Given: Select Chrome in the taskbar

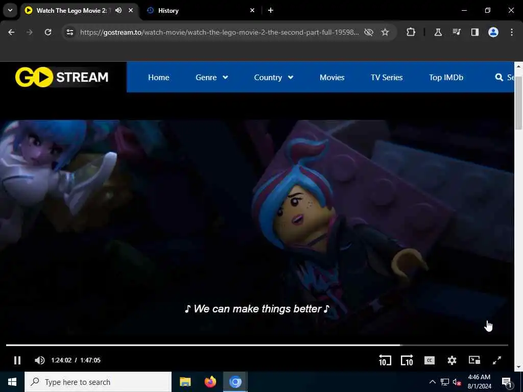Looking at the screenshot, I should 235,382.
